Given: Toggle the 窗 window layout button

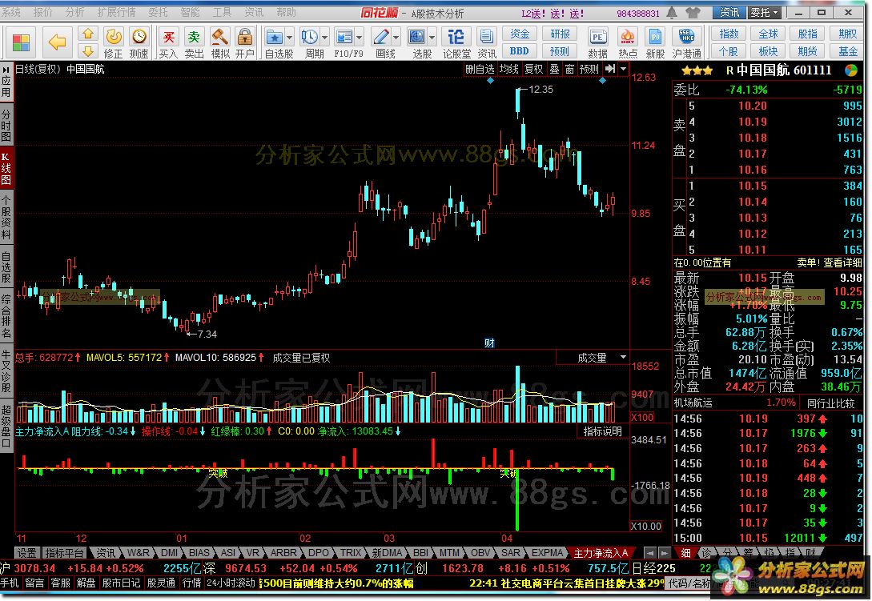Looking at the screenshot, I should click(x=569, y=69).
